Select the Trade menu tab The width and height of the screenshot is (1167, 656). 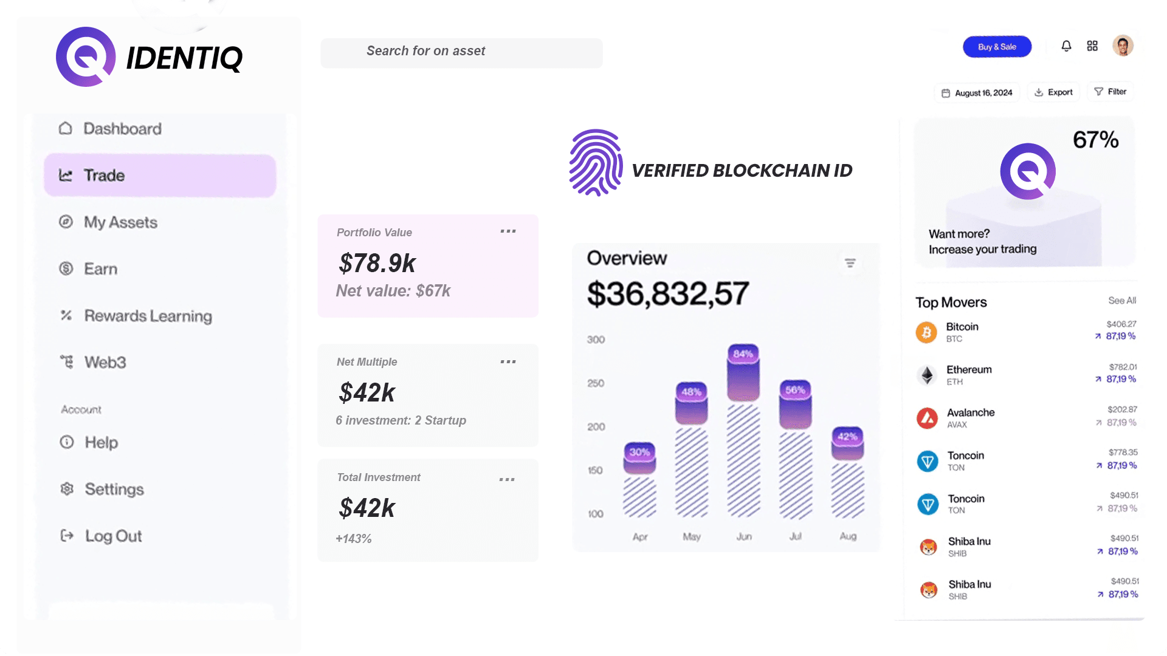(x=159, y=176)
